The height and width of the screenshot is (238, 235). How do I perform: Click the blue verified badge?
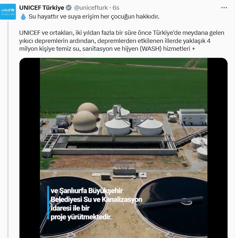pyautogui.click(x=68, y=7)
